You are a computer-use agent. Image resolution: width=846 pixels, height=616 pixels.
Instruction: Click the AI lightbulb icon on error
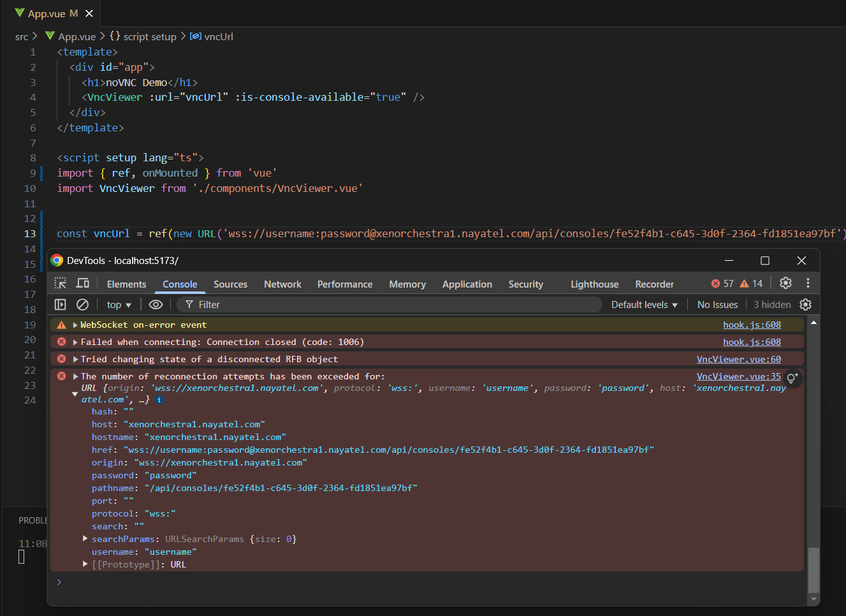click(x=792, y=378)
